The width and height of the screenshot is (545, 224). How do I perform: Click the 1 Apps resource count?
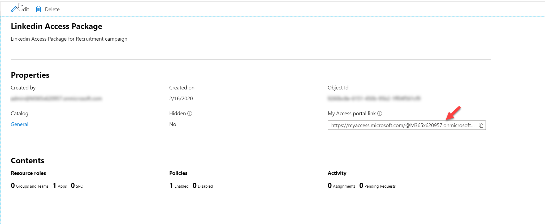(60, 186)
